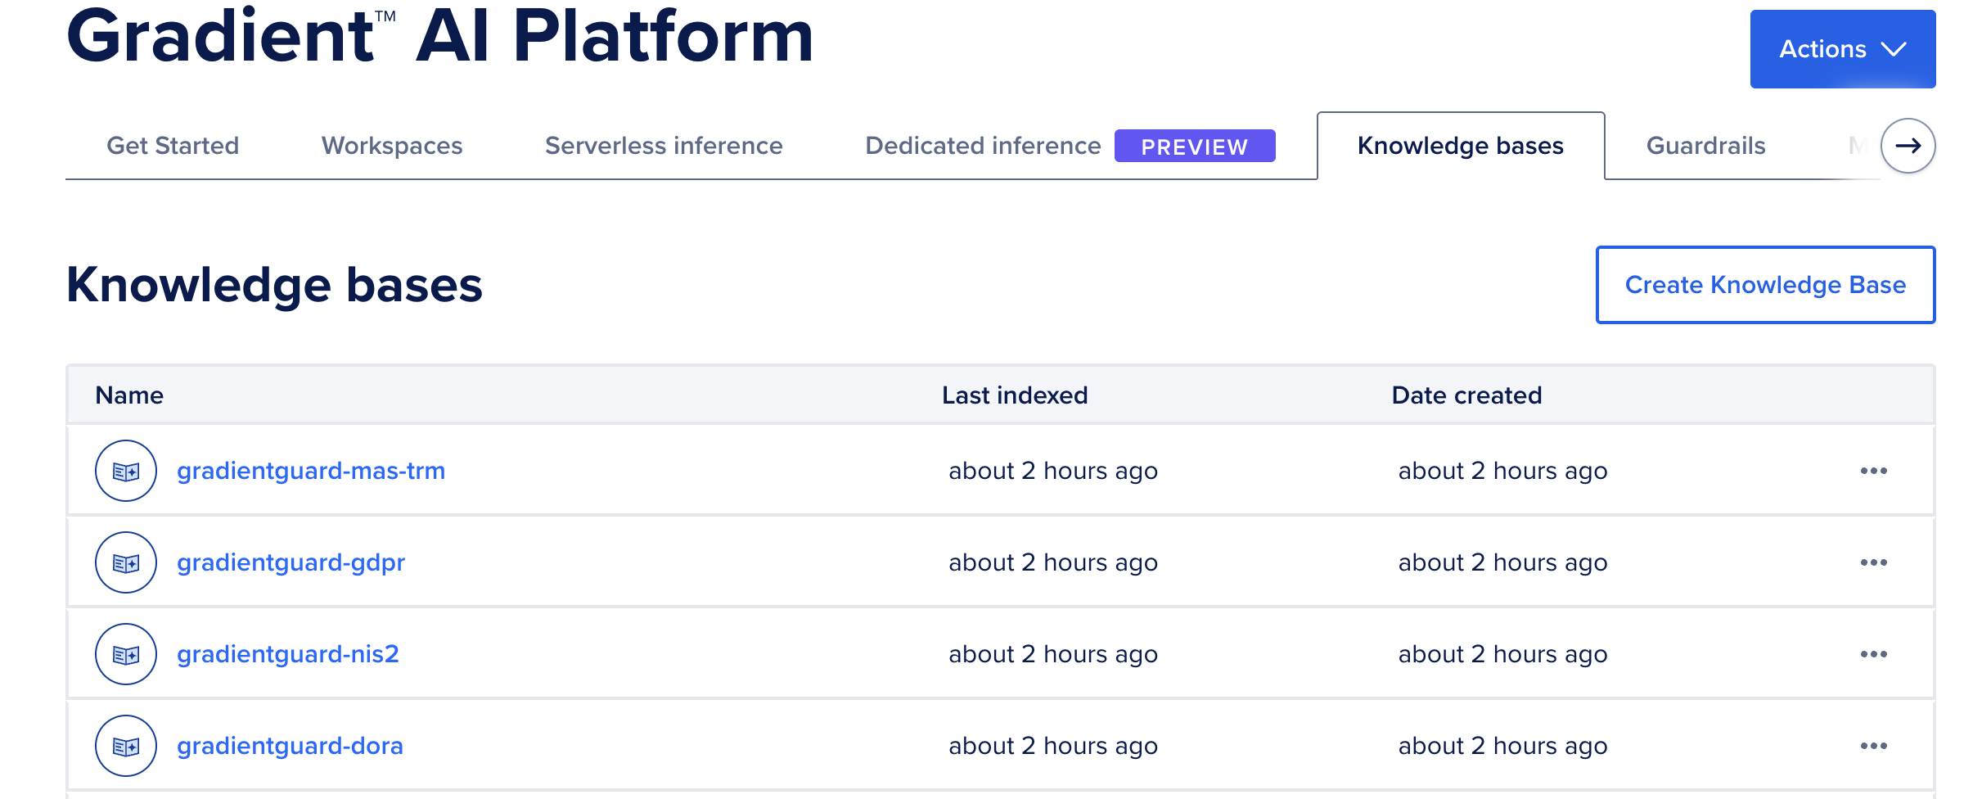This screenshot has width=1982, height=799.
Task: Go to the Dedicated inference tab
Action: pos(983,146)
